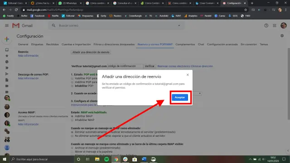
Task: Select Mover el mensaje a la papelera radio
Action: (x=72, y=152)
